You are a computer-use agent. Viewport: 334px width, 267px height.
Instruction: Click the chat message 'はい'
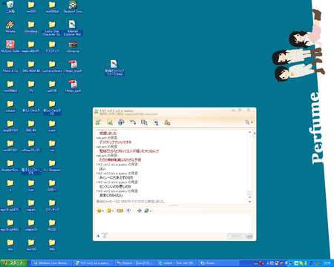click(x=102, y=168)
